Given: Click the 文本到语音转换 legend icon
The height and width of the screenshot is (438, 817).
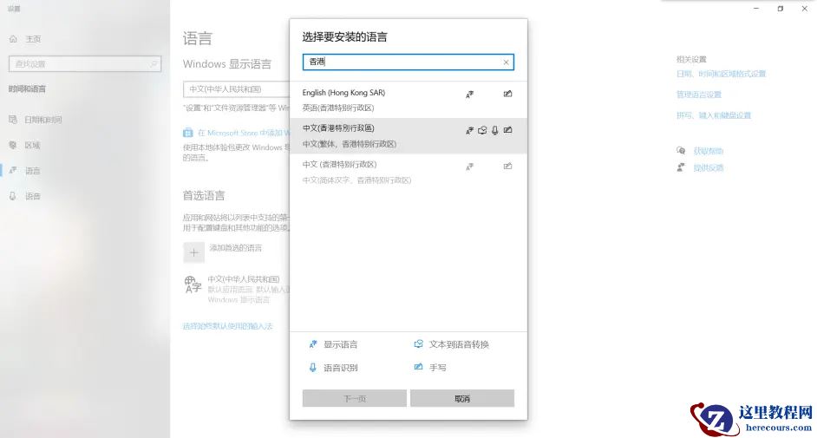Looking at the screenshot, I should click(x=418, y=343).
